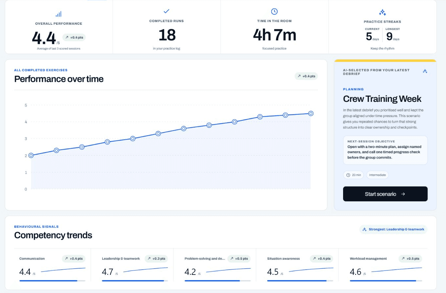Click the "Situation awareness" competency label
446x293 pixels.
pyautogui.click(x=283, y=259)
